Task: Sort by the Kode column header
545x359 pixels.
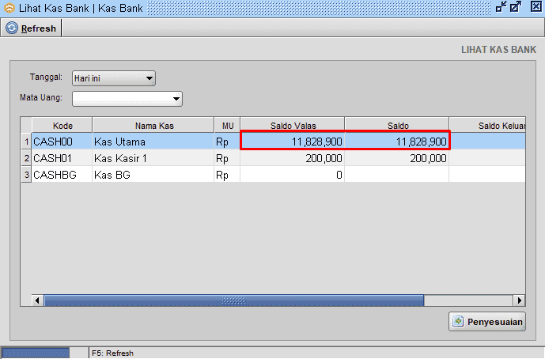Action: (x=62, y=125)
